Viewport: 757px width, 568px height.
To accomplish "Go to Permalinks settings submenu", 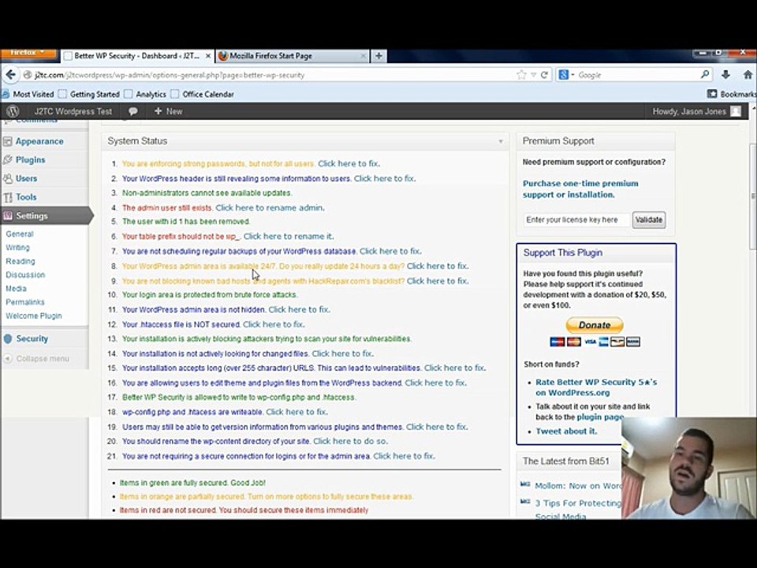I will [25, 302].
